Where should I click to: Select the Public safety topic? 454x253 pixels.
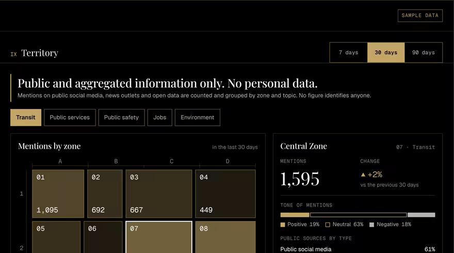tap(121, 117)
